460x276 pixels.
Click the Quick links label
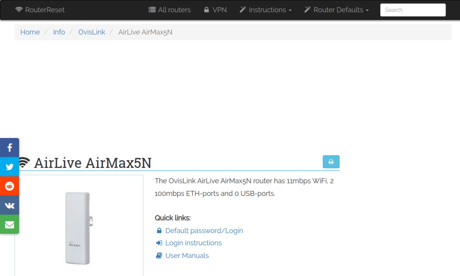point(172,218)
